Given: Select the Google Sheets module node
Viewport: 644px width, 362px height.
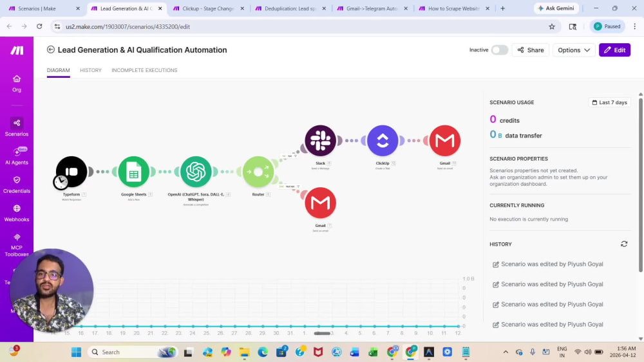Looking at the screenshot, I should coord(133,172).
